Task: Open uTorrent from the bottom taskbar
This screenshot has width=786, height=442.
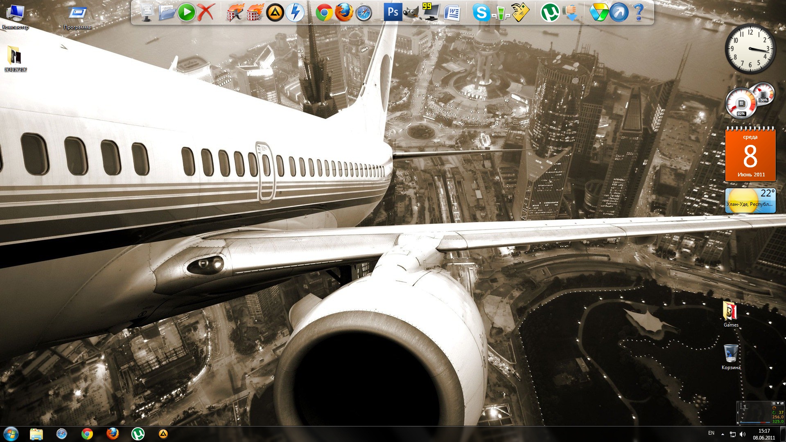Action: click(138, 434)
